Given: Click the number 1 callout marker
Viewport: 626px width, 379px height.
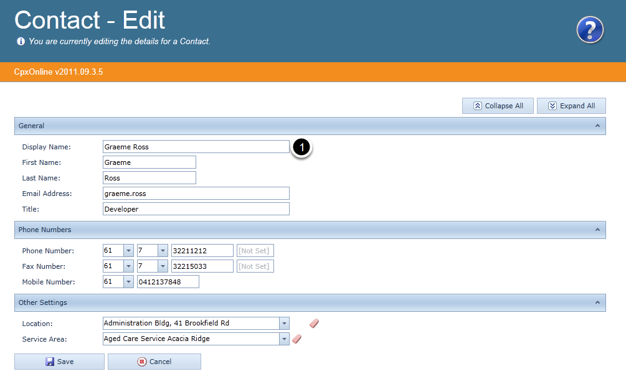Looking at the screenshot, I should (x=301, y=147).
